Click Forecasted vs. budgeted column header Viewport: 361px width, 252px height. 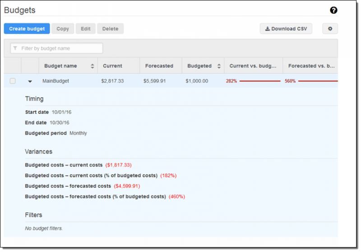pyautogui.click(x=311, y=66)
